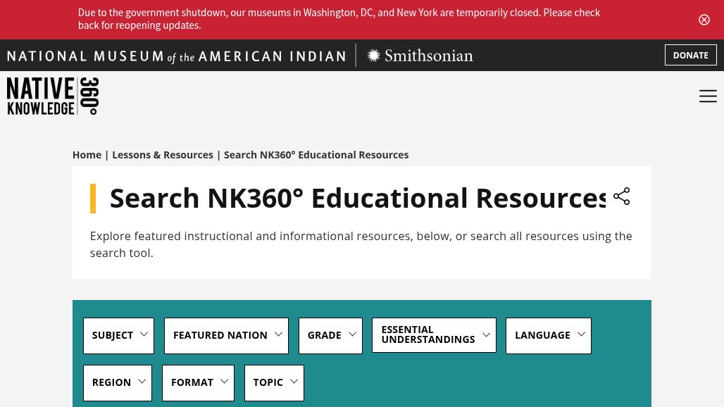Open Lessons & Resources from the breadcrumb
The image size is (724, 407).
[x=163, y=154]
